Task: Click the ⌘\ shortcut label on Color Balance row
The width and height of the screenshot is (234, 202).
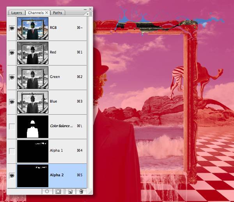Action: click(80, 126)
